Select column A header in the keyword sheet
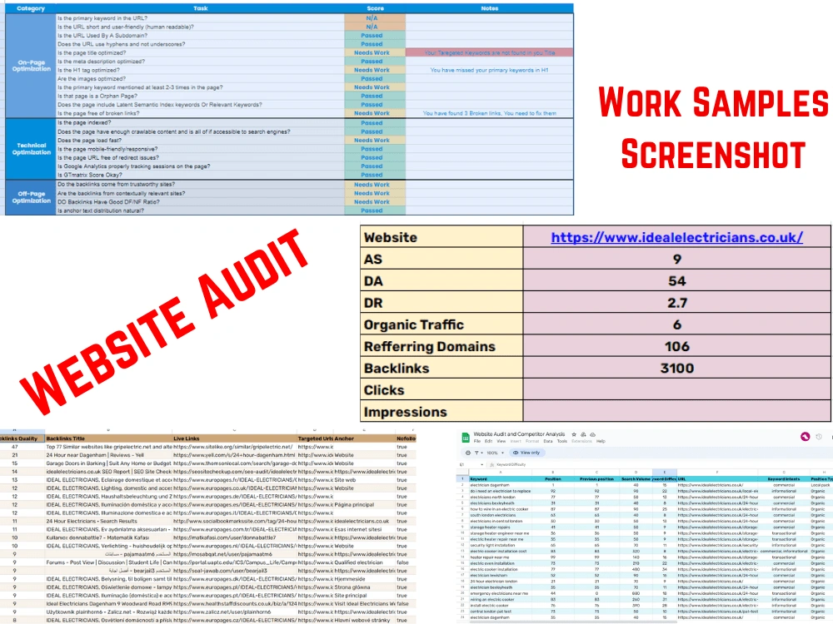Viewport: 833px width, 624px height. 501,472
